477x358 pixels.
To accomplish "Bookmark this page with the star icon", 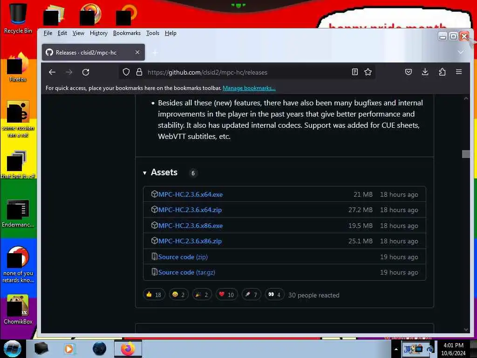I will (368, 72).
